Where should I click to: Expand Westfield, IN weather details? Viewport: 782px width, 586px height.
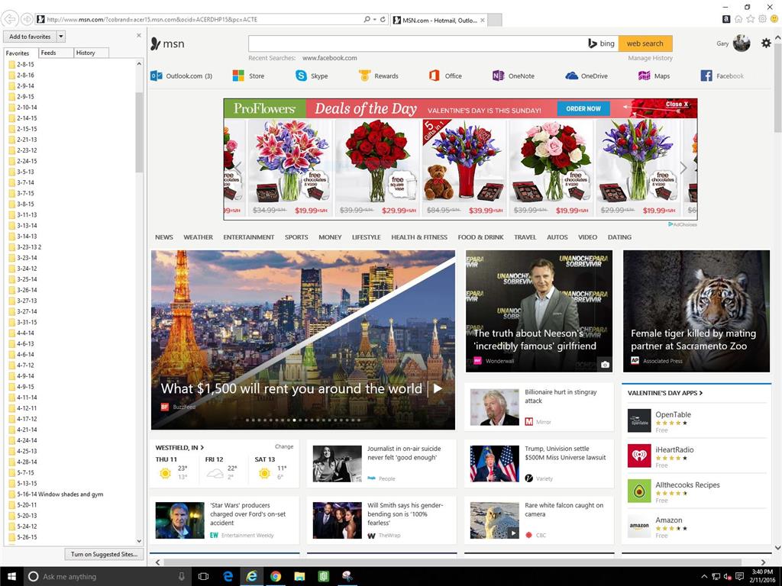179,447
